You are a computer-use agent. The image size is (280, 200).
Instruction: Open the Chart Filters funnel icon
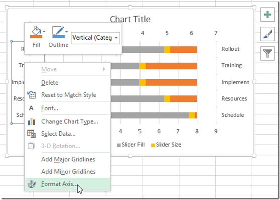click(267, 53)
